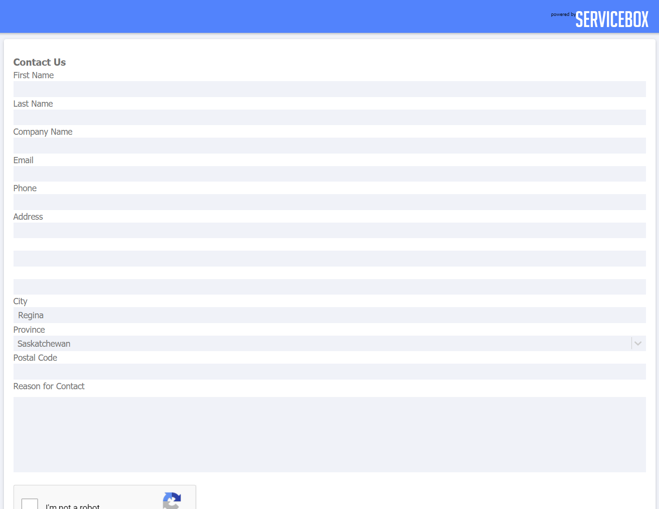This screenshot has width=659, height=509.
Task: Click the 'powered by' text in header
Action: (563, 14)
